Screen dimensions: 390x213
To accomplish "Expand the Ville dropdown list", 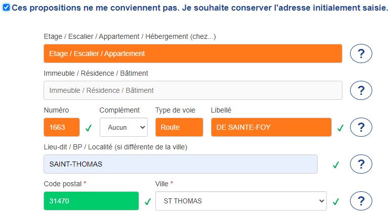I will coord(241,201).
